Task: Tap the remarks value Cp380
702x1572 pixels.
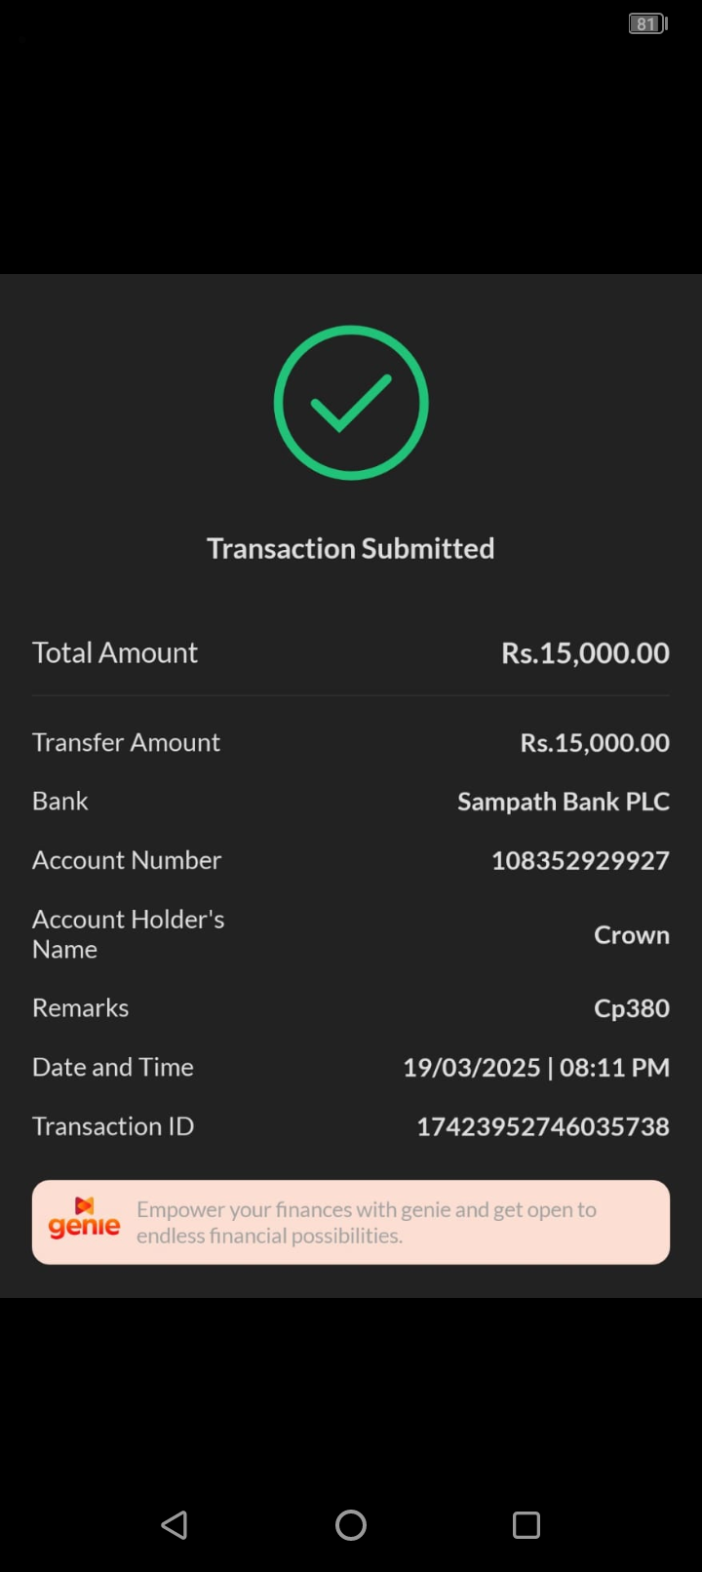Action: point(632,1008)
